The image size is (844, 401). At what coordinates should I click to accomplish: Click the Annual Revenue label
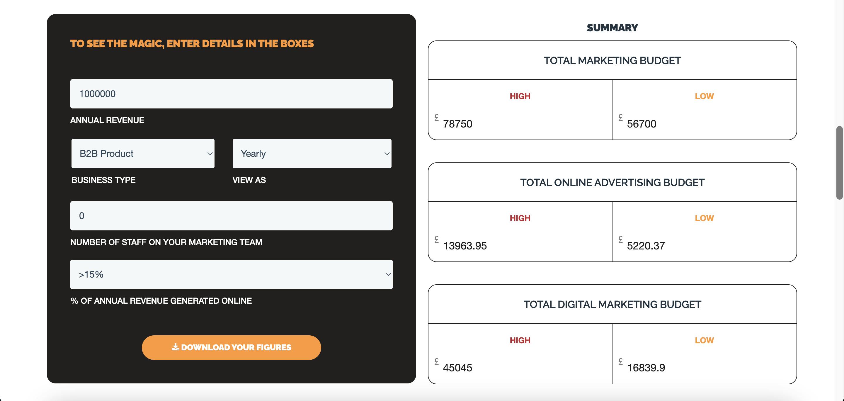(x=107, y=120)
